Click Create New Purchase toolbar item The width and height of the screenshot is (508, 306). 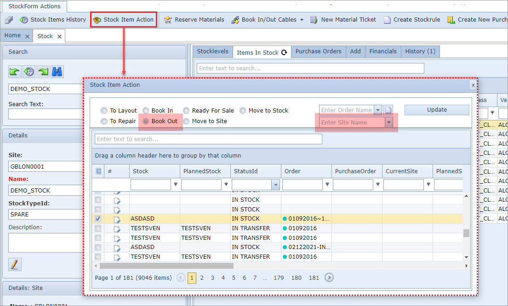click(x=477, y=20)
